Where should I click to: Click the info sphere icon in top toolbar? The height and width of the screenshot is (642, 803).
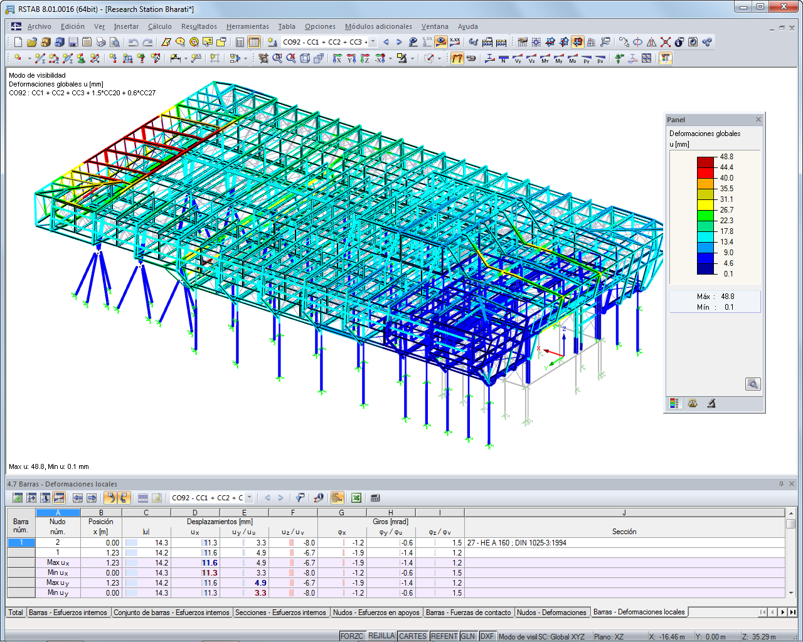coord(679,42)
